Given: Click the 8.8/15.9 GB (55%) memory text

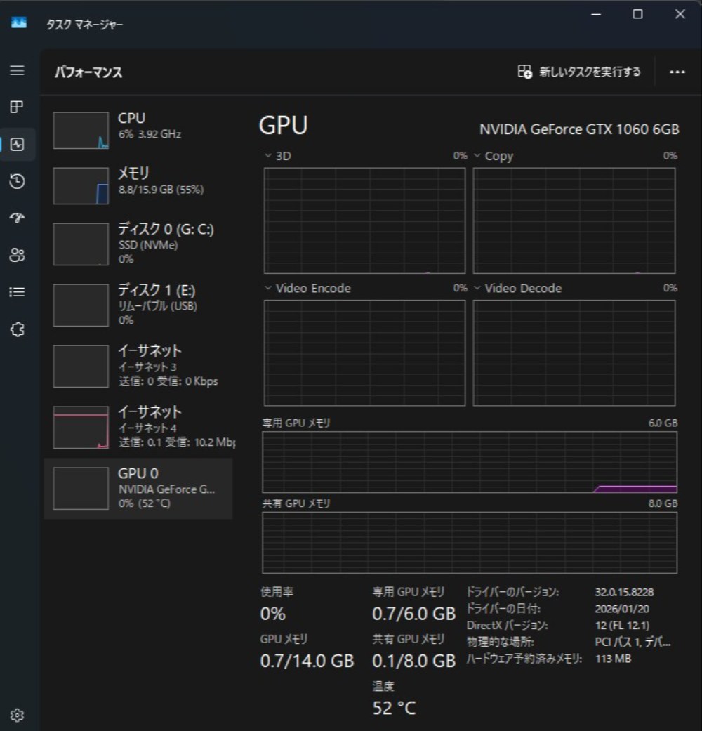Looking at the screenshot, I should (161, 190).
